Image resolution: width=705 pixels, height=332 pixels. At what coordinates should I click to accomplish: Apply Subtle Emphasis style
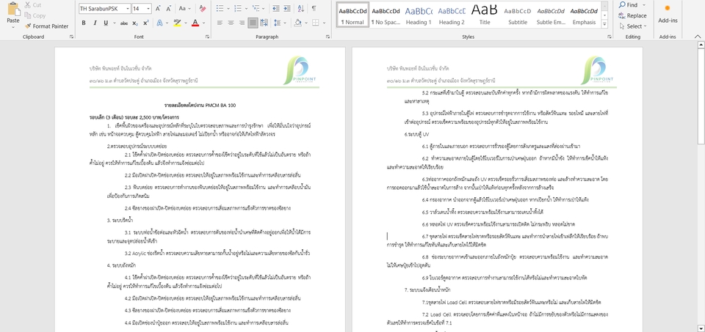tap(551, 15)
